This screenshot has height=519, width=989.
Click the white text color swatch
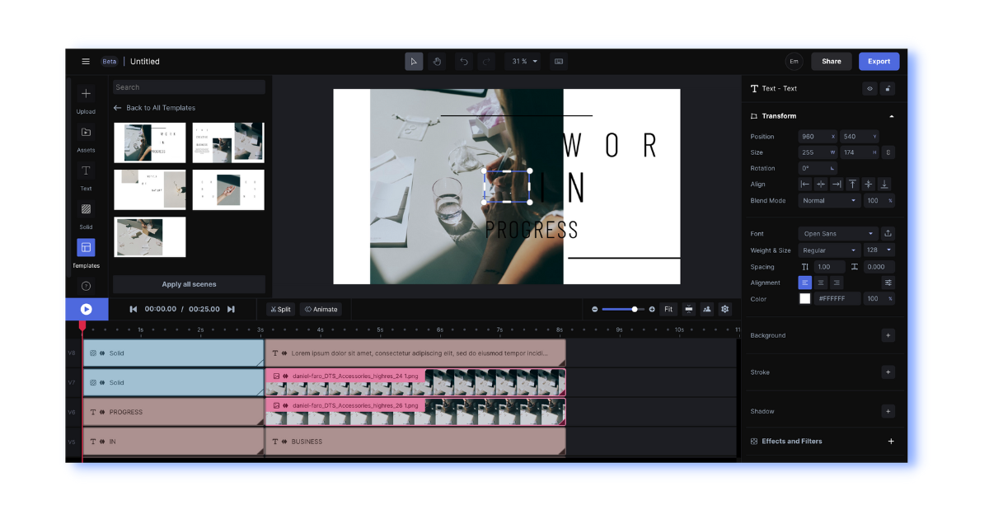tap(805, 299)
